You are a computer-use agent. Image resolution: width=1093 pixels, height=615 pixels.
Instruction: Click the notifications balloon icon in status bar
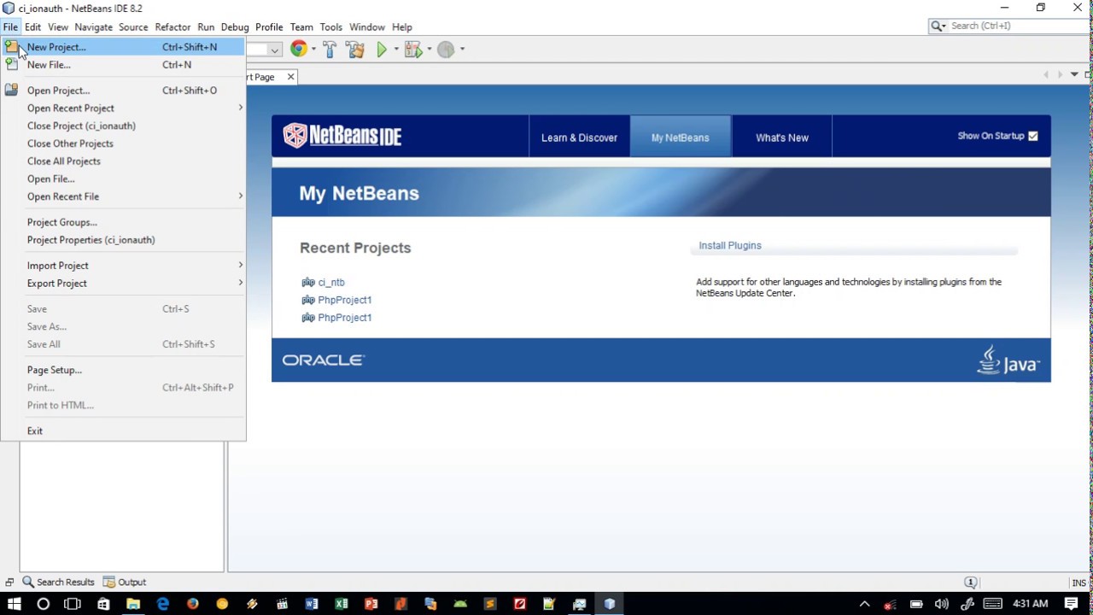pyautogui.click(x=970, y=583)
